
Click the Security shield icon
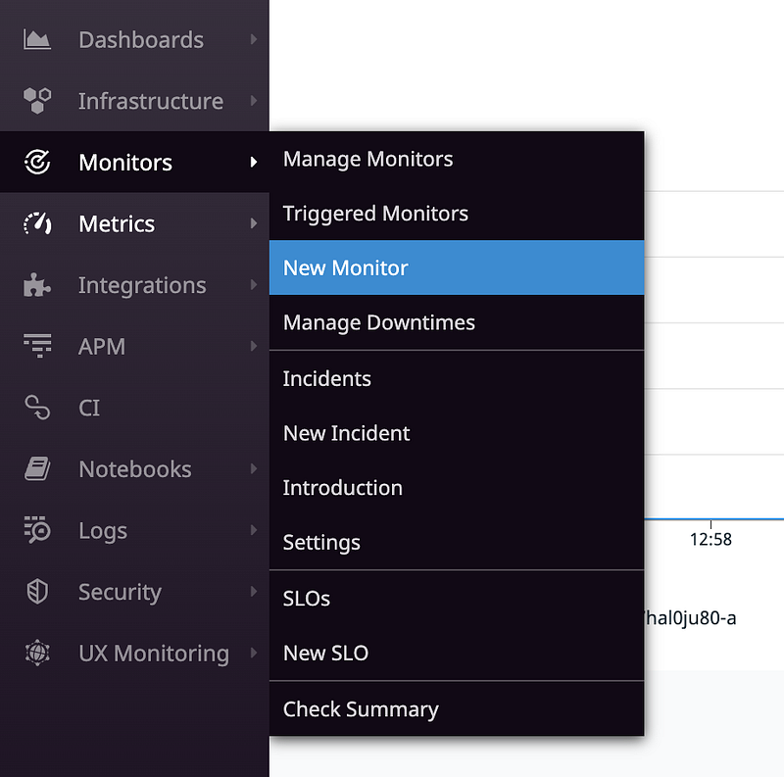37,592
